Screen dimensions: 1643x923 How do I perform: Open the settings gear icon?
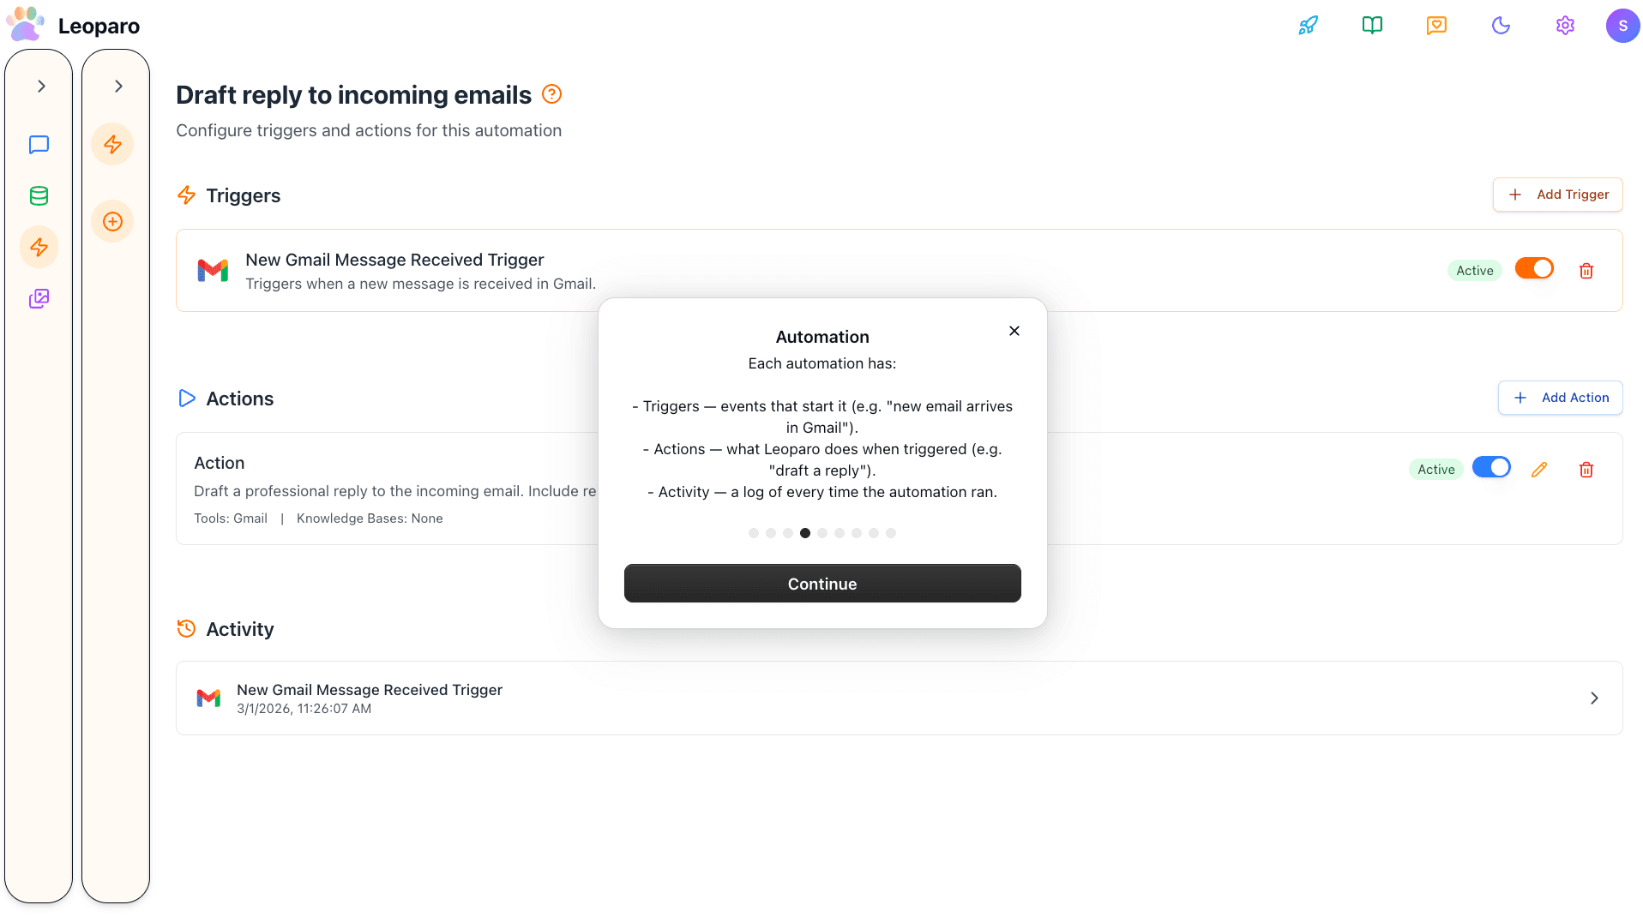point(1565,26)
